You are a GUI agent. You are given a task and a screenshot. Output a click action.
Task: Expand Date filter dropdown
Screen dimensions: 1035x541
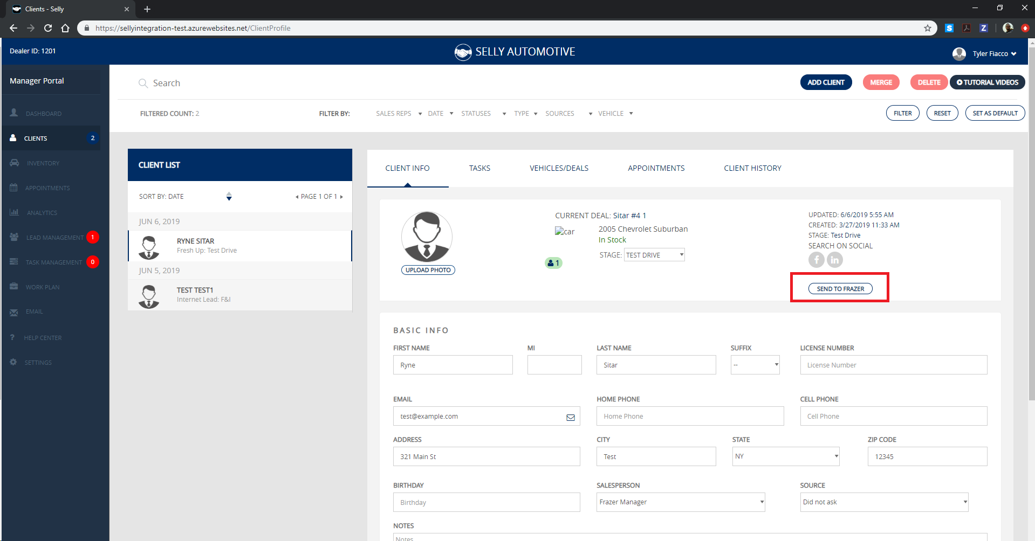pos(440,114)
